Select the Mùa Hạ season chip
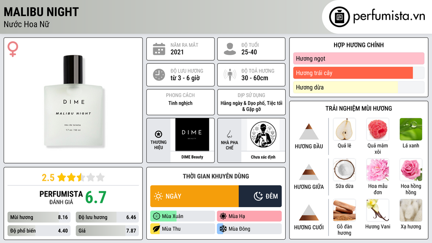 click(249, 216)
